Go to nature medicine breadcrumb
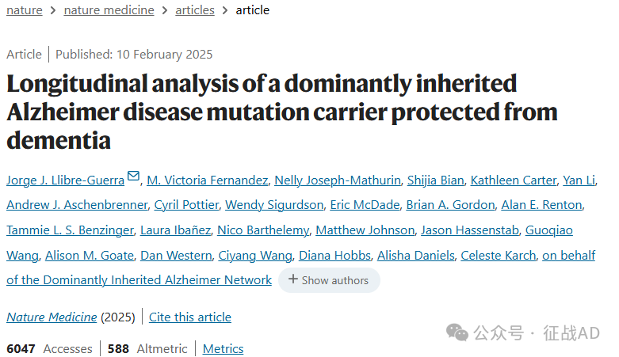Image resolution: width=619 pixels, height=357 pixels. pyautogui.click(x=109, y=9)
